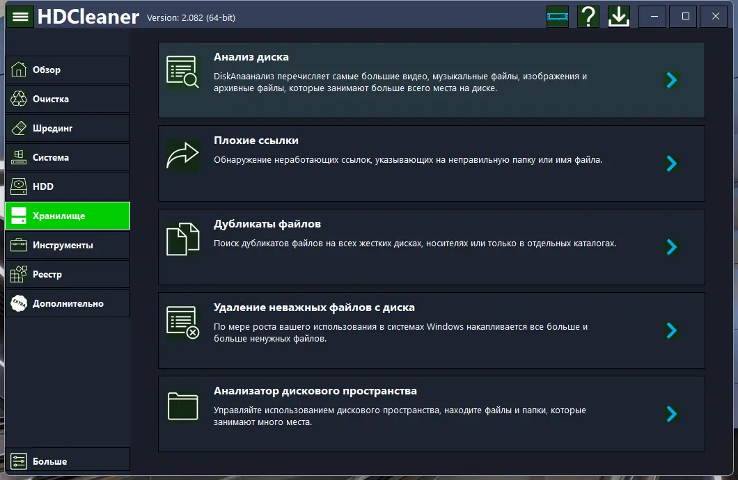Switch to the Обзор sidebar tab
This screenshot has height=480, width=738.
[x=68, y=70]
